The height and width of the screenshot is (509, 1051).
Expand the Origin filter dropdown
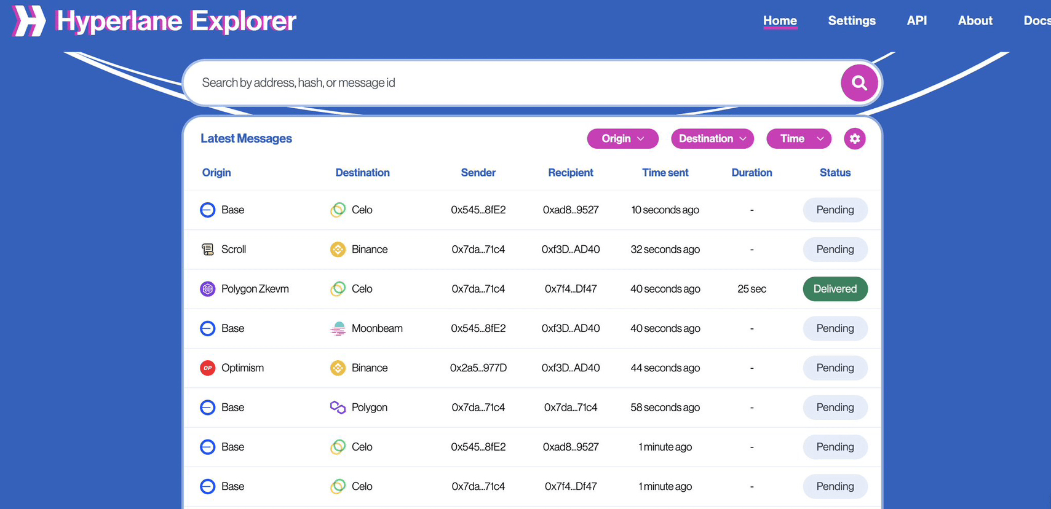pyautogui.click(x=622, y=139)
